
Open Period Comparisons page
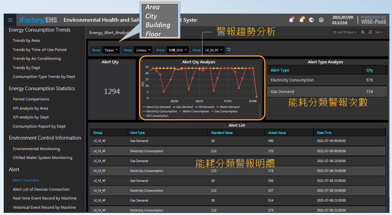[31, 99]
